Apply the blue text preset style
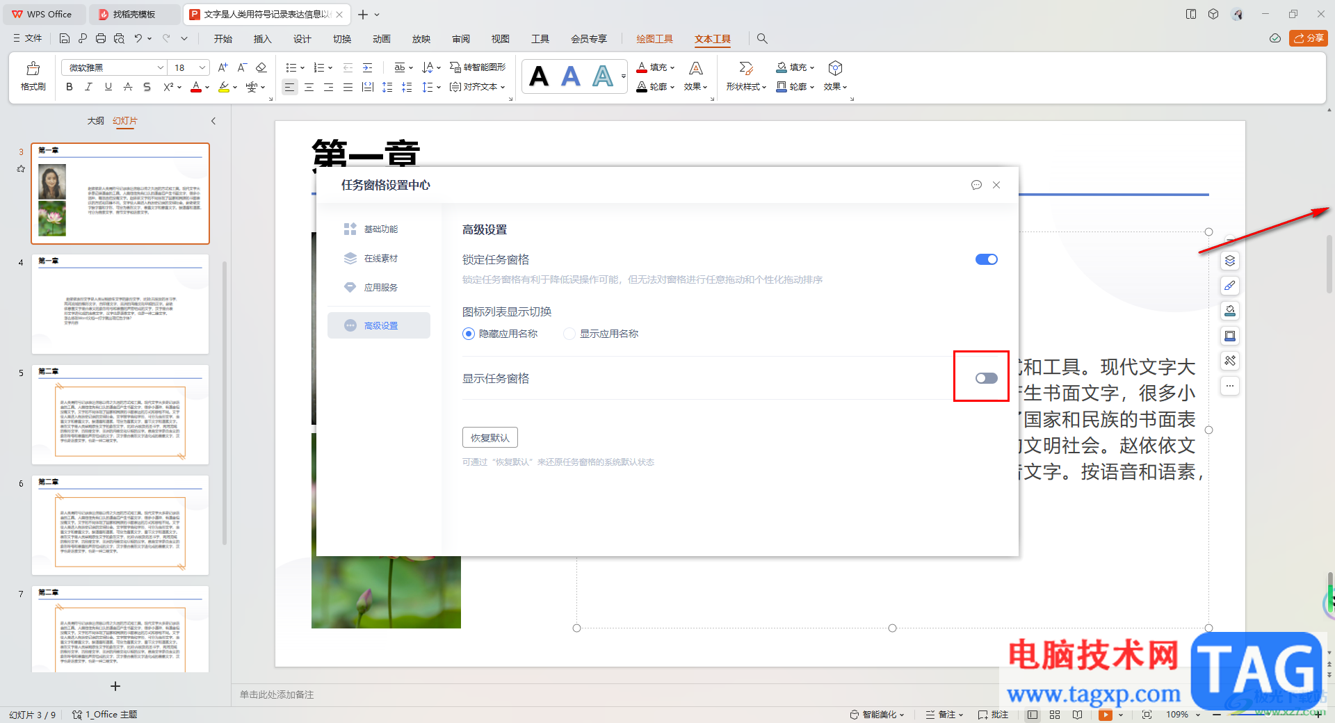Image resolution: width=1335 pixels, height=723 pixels. pos(571,76)
